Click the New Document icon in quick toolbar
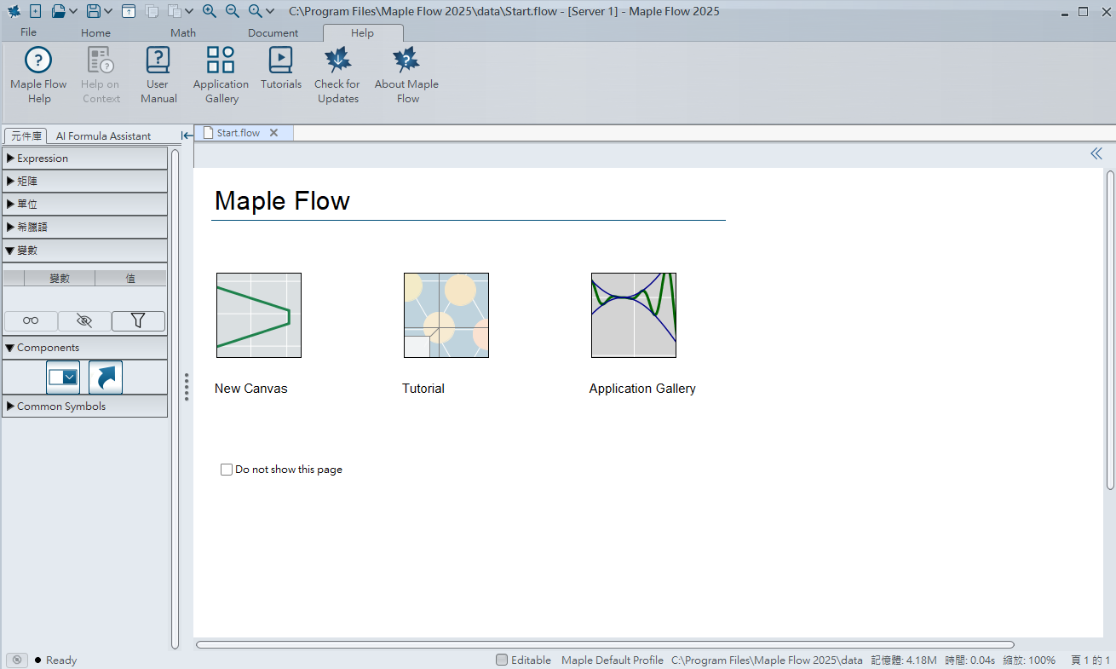 pyautogui.click(x=35, y=11)
